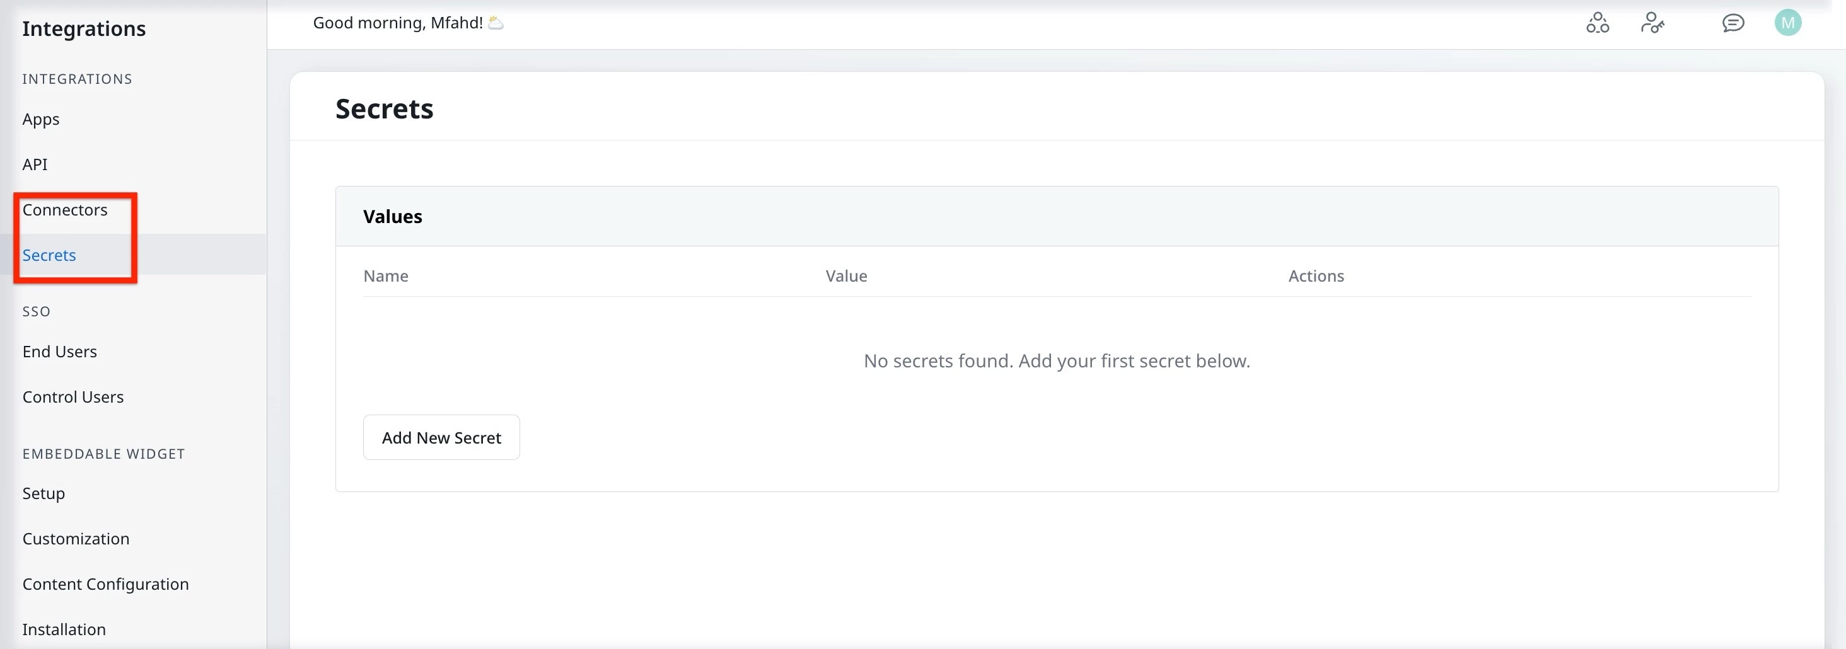Viewport: 1846px width, 649px height.
Task: Open the chat feedback bubble icon
Action: pos(1733,22)
